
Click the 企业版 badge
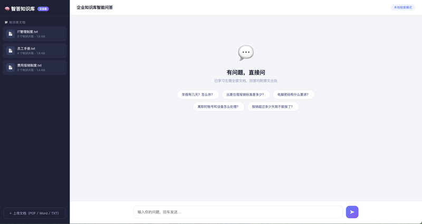(43, 9)
